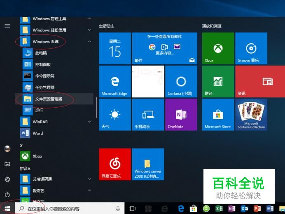The width and height of the screenshot is (285, 214).
Task: Open the 天气 weather tile
Action: coord(115,115)
